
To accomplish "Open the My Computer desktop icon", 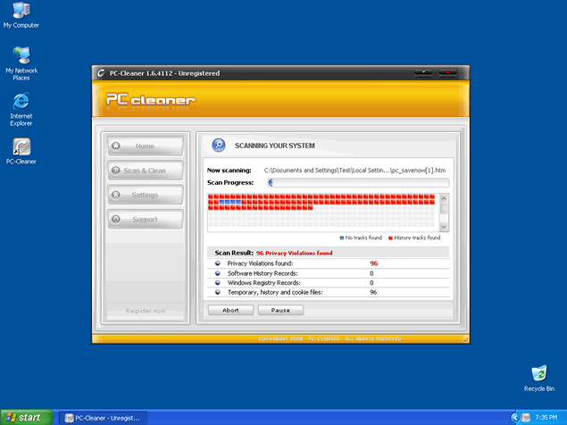I will coord(21,11).
